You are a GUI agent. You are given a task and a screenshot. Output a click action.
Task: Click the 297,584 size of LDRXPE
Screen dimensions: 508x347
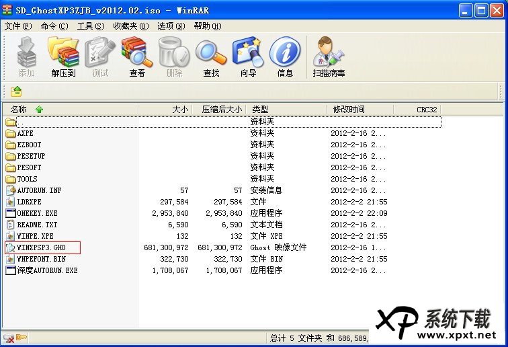click(x=174, y=202)
